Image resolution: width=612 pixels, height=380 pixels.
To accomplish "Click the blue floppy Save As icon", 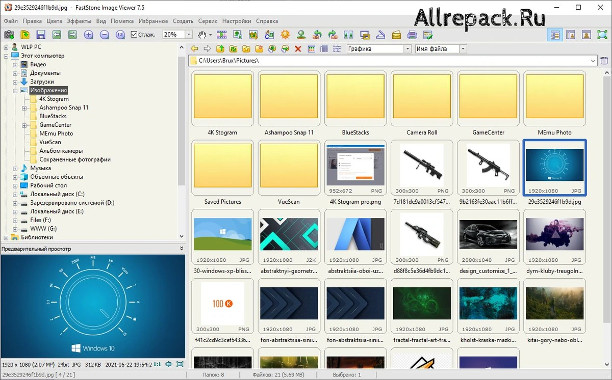I will click(x=41, y=35).
